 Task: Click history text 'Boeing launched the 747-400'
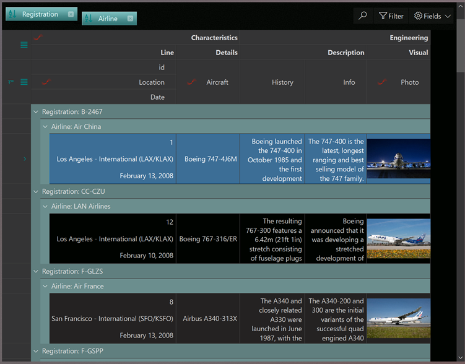pyautogui.click(x=272, y=159)
